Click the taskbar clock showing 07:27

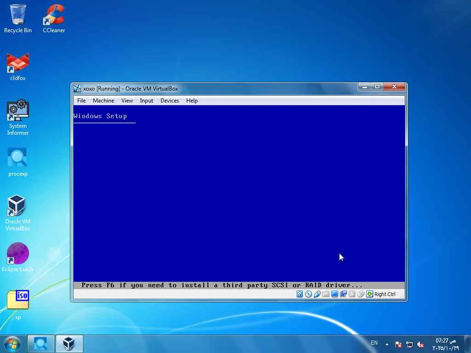click(446, 344)
